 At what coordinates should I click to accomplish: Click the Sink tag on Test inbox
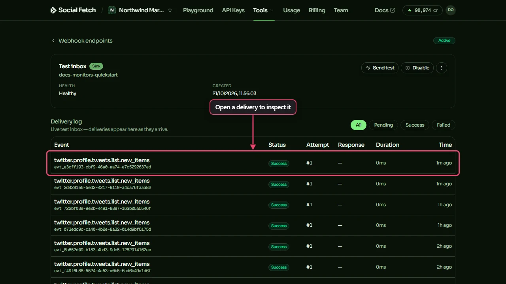coord(96,66)
